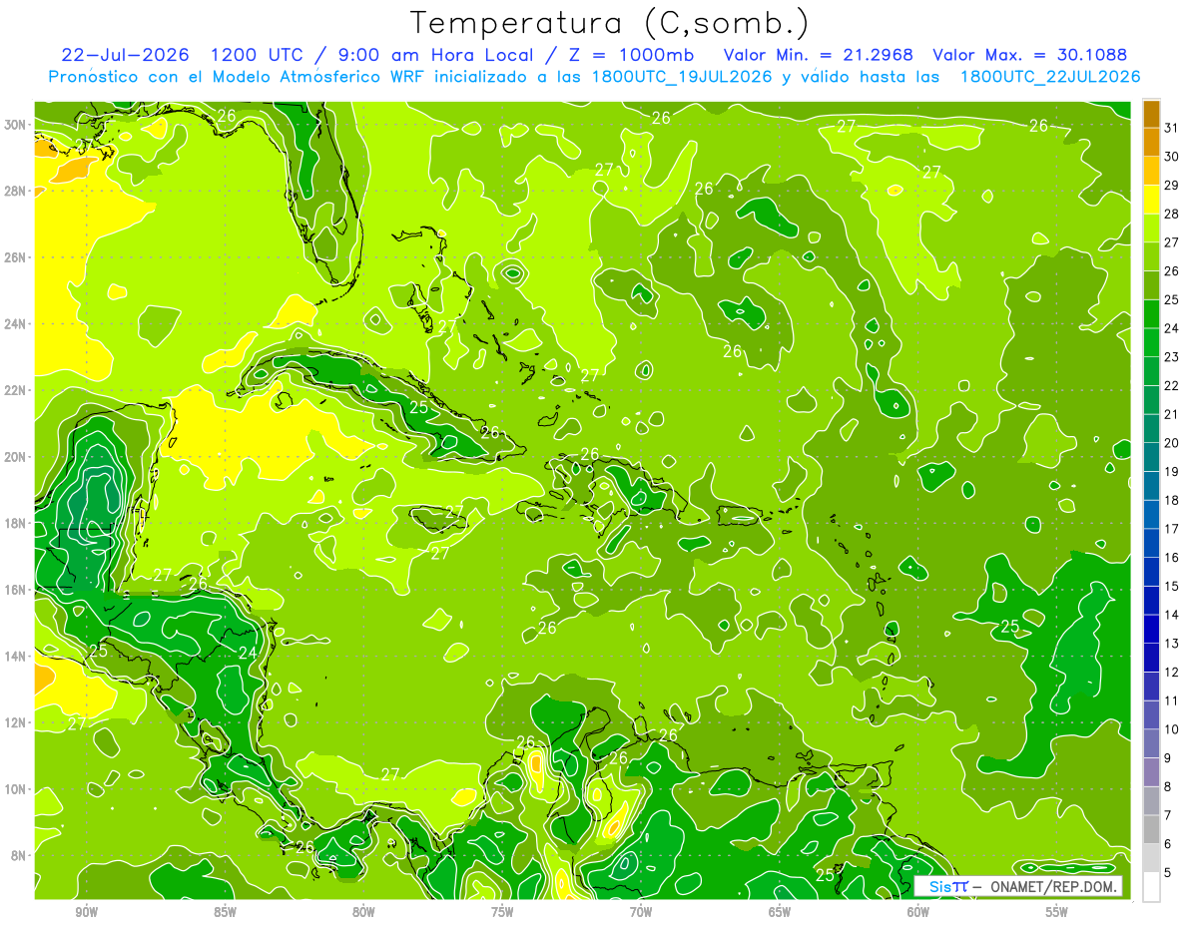
Task: Click legend value 23 on the color scale
Action: click(1172, 357)
